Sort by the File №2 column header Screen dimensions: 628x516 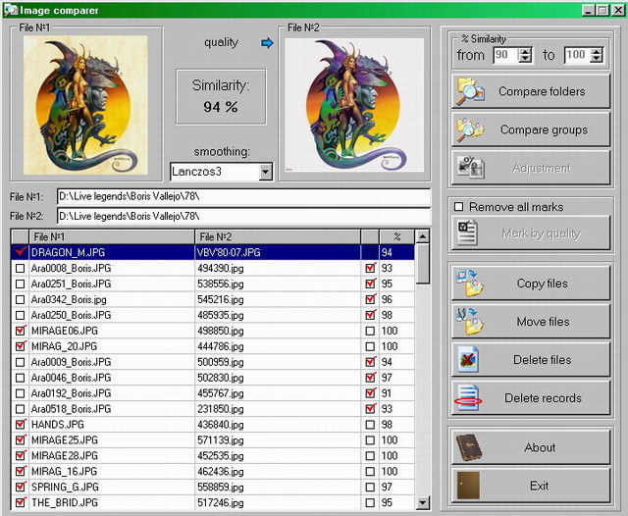278,237
